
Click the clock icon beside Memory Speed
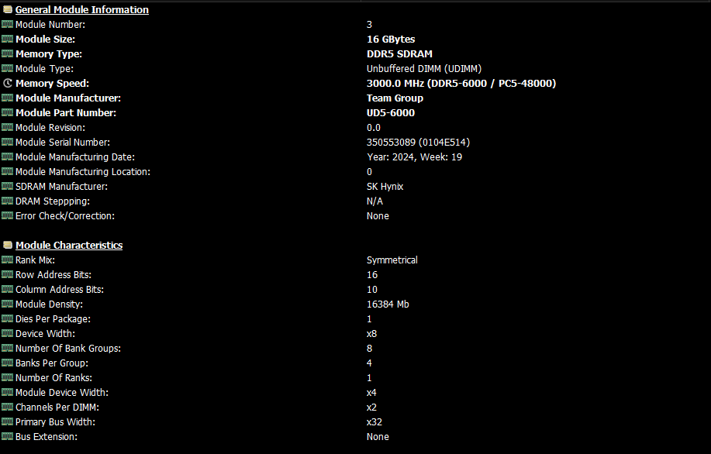point(8,84)
